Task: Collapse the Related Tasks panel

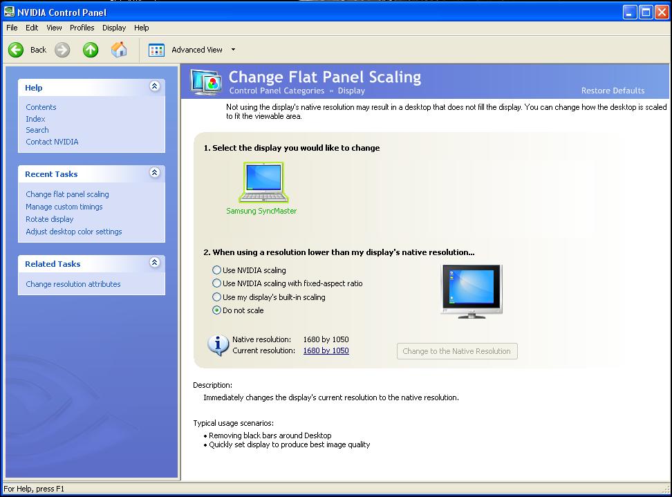Action: tap(154, 263)
